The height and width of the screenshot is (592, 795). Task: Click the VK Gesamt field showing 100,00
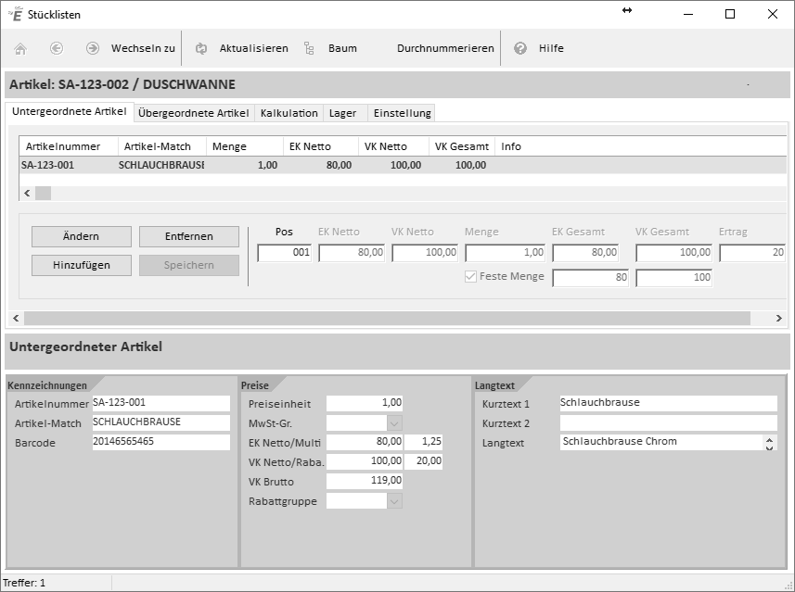pyautogui.click(x=673, y=252)
